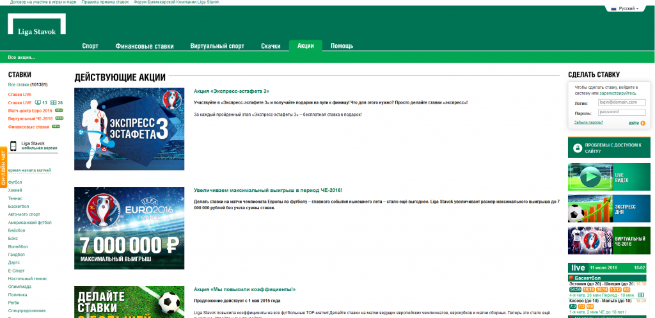Click the NEW badge next to Виртуальный ЧЕ-2016
The image size is (655, 318).
pos(59,118)
